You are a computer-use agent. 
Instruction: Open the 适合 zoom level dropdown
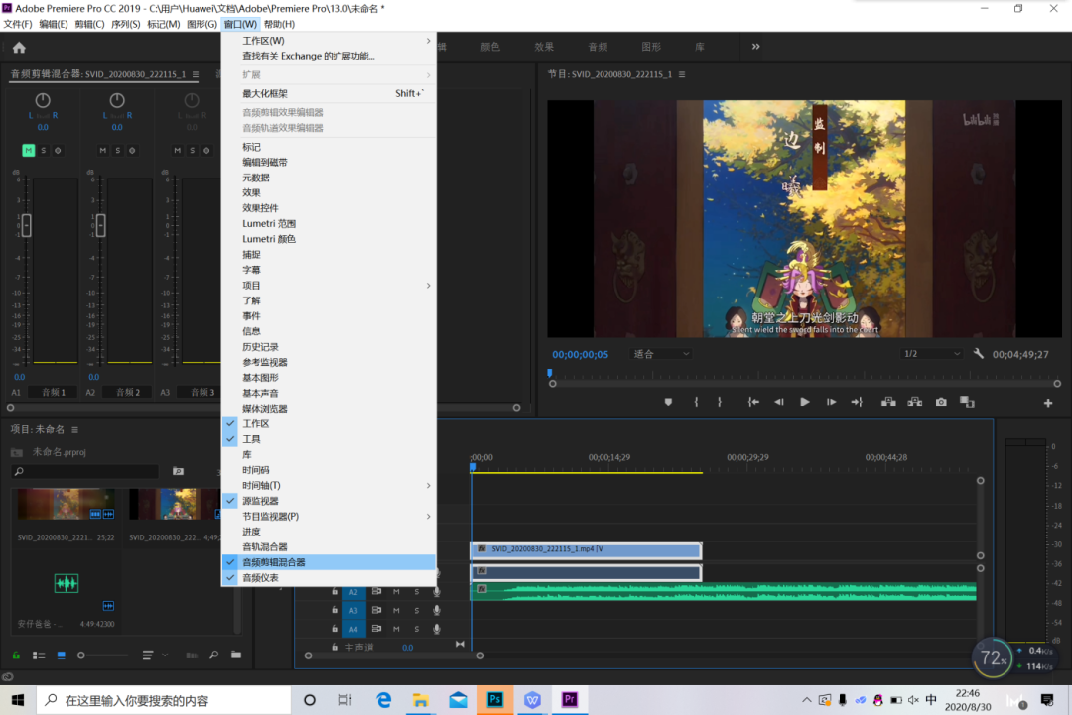660,354
